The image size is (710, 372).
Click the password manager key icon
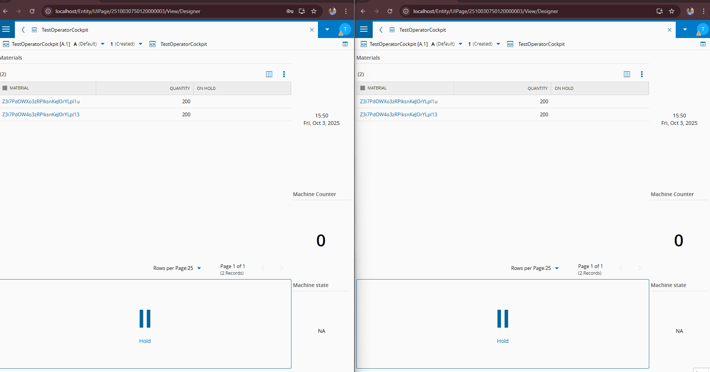pyautogui.click(x=290, y=11)
